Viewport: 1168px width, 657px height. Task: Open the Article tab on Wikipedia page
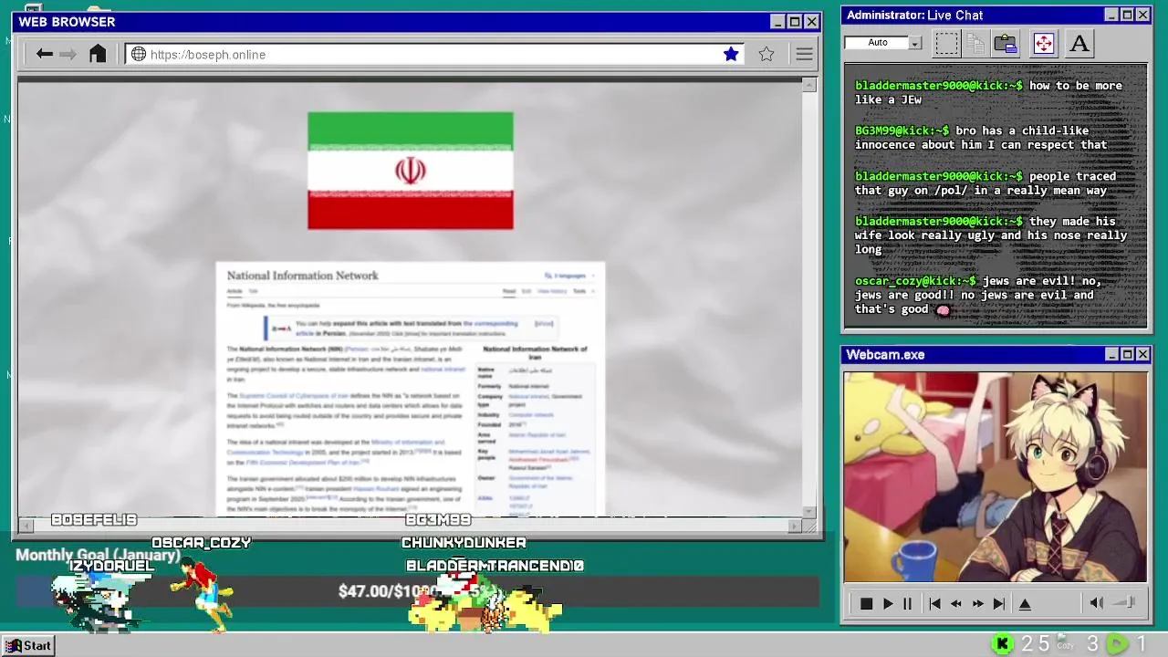[235, 291]
